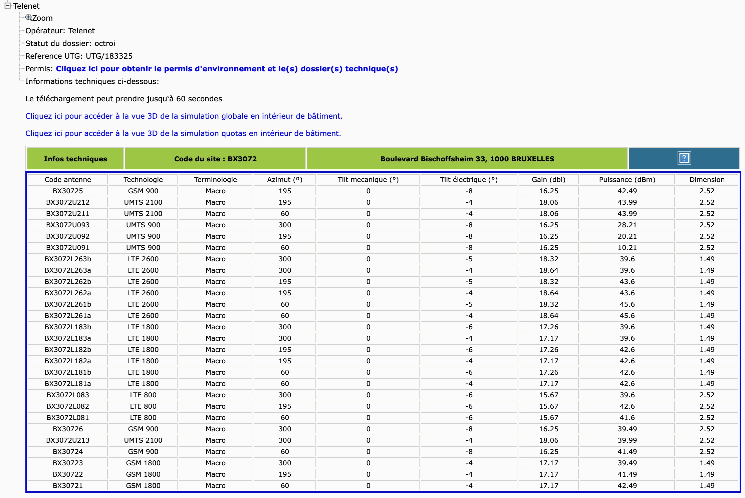Select antenna code BX3072L082 cell

(x=68, y=406)
